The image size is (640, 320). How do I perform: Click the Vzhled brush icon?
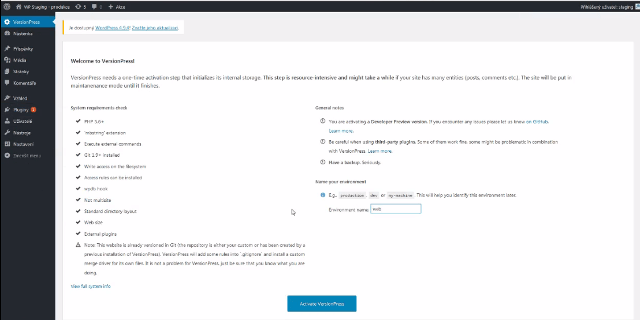coord(7,98)
